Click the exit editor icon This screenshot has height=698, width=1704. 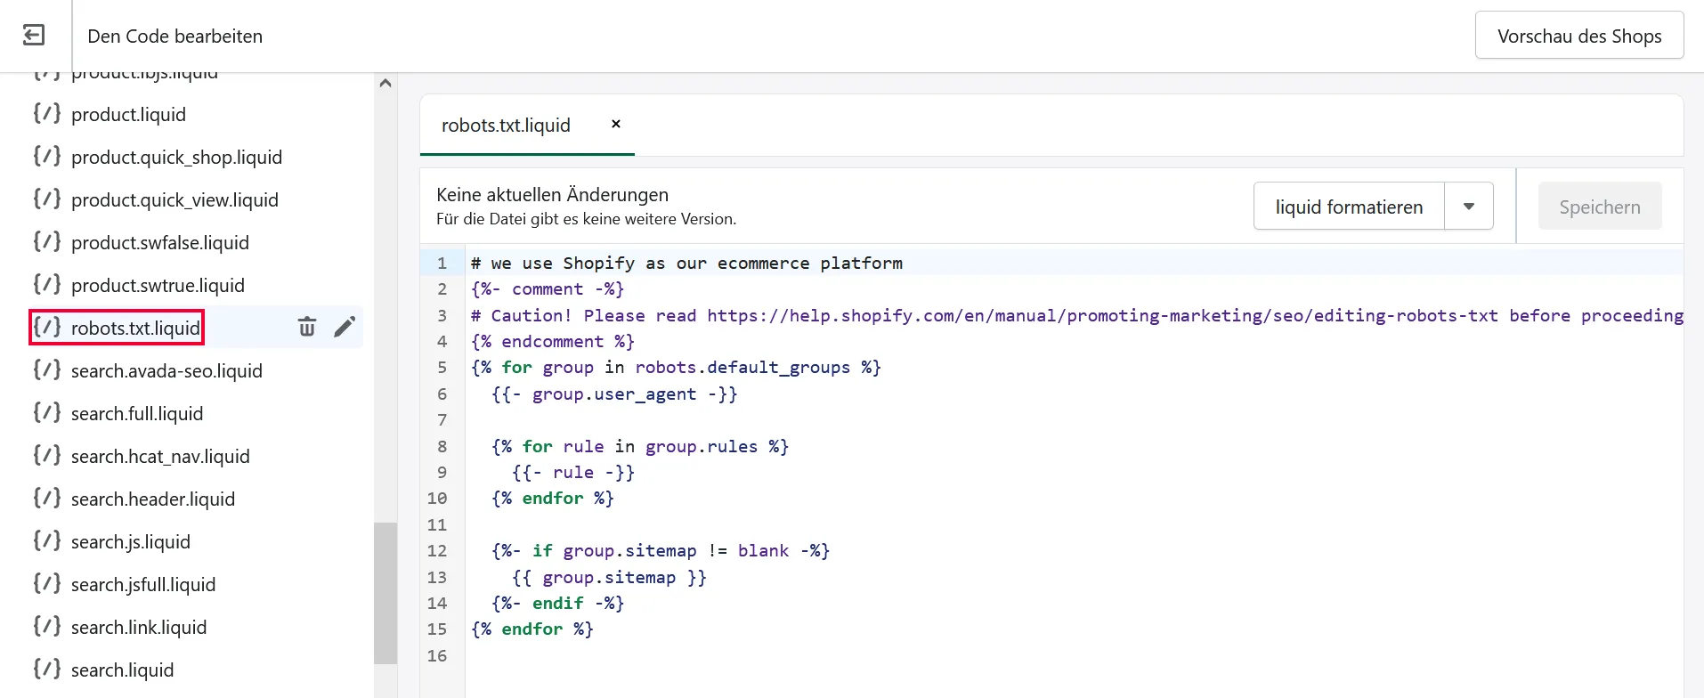click(x=34, y=36)
